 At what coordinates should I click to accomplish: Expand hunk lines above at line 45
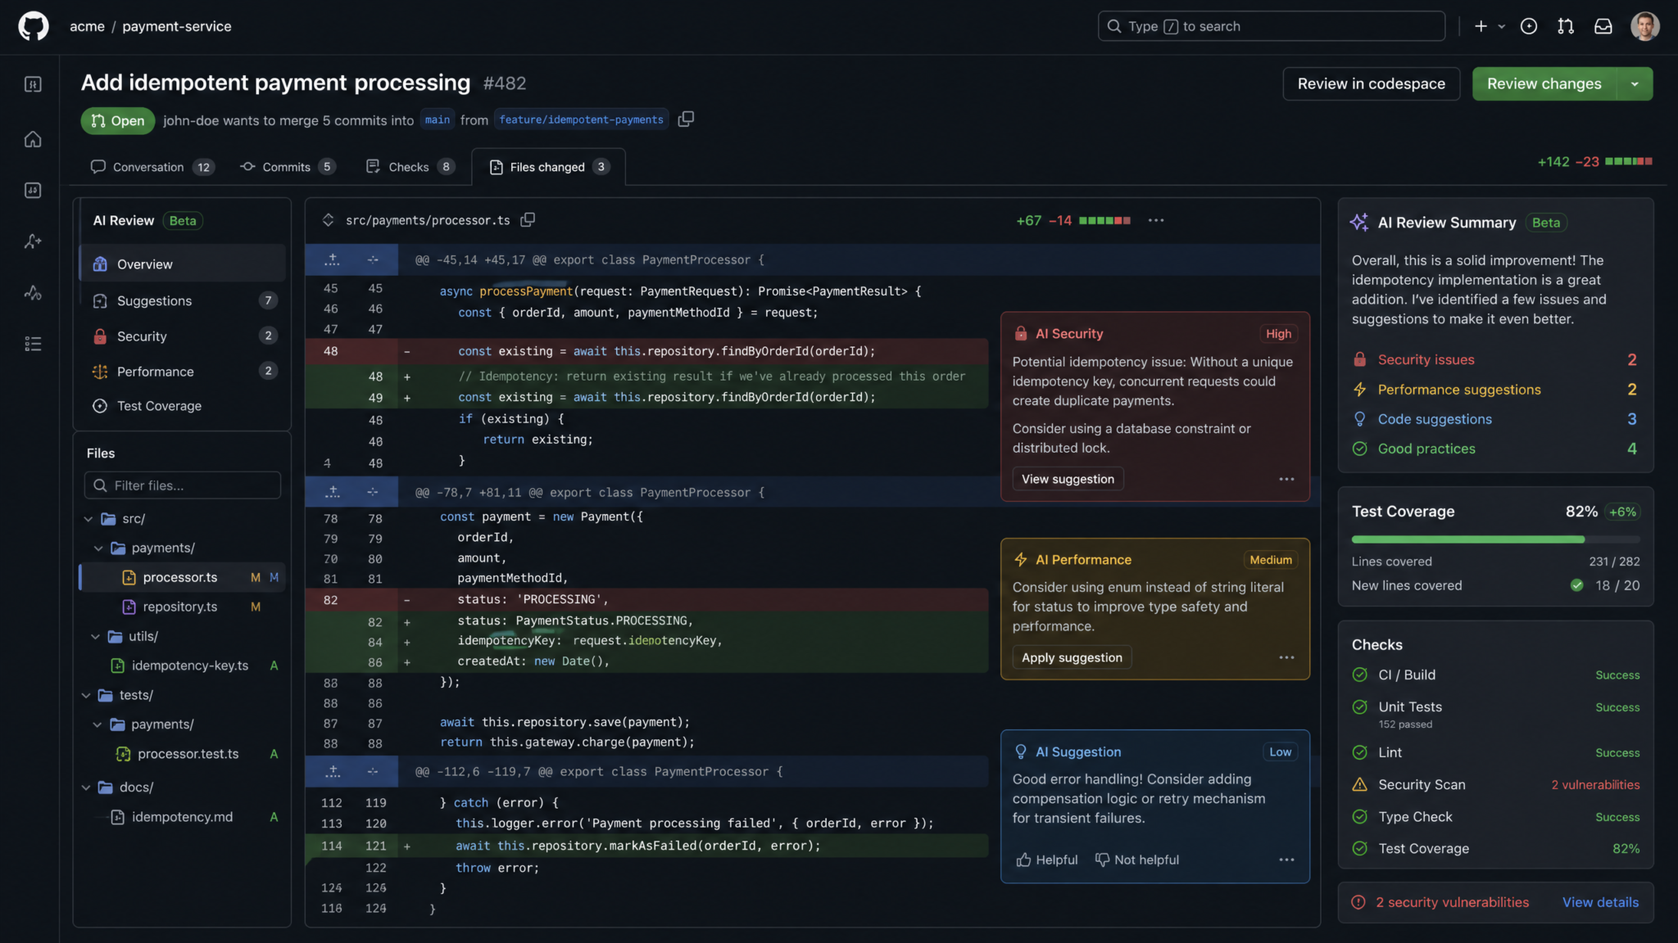tap(332, 259)
